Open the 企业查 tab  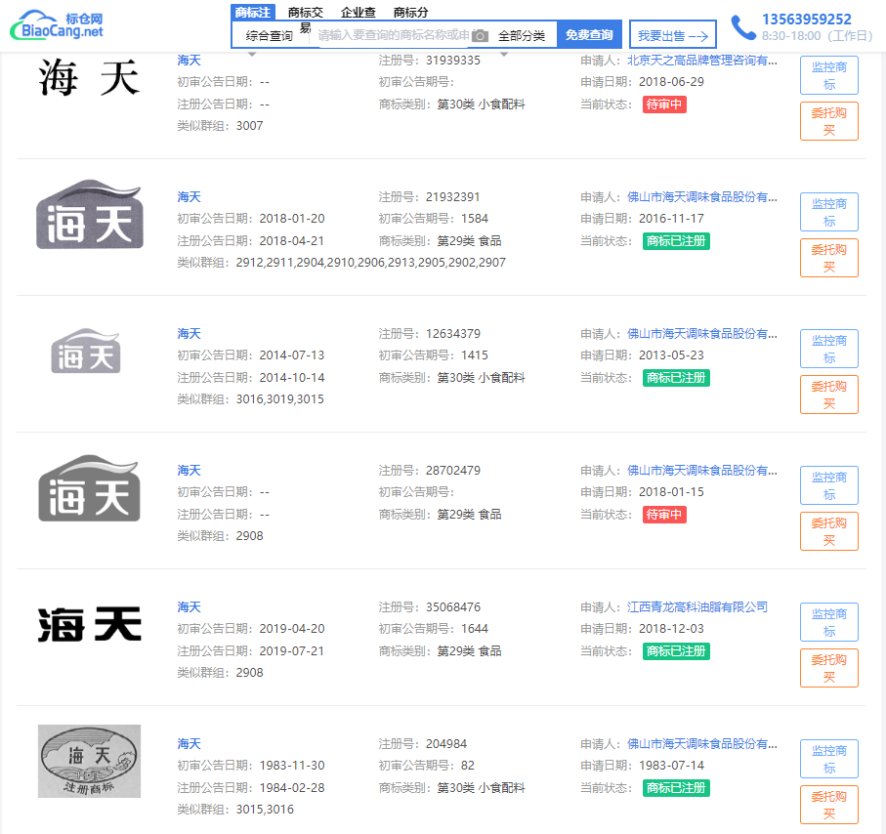tap(358, 12)
